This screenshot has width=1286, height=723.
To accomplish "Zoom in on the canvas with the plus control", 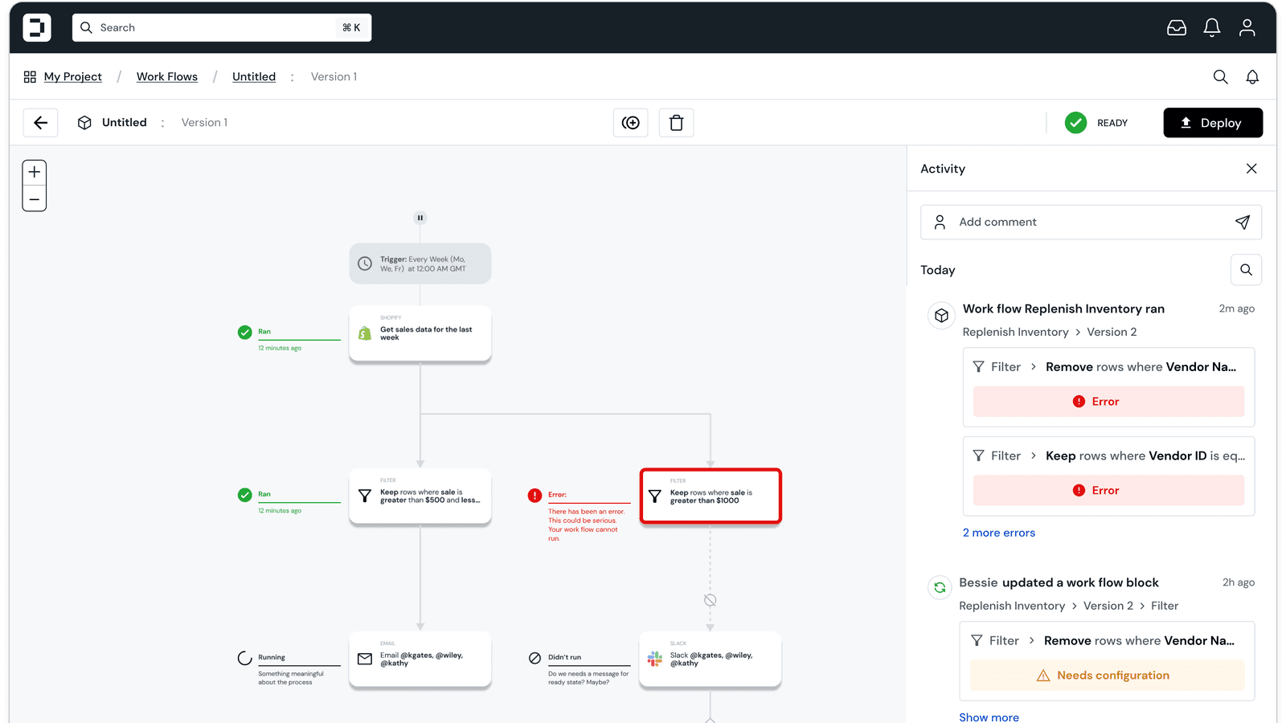I will (x=34, y=171).
